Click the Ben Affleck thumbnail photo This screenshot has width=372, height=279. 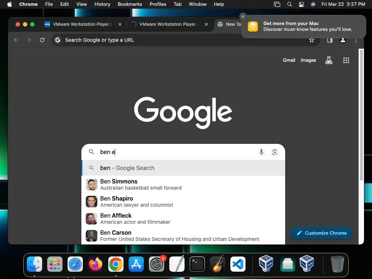point(91,218)
